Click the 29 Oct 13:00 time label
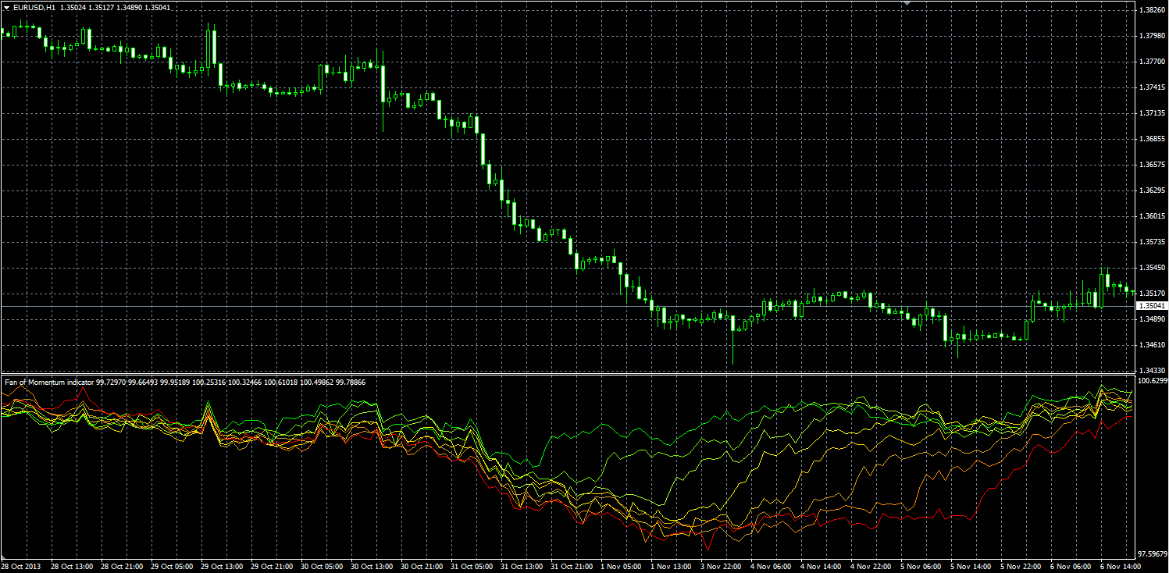1169x573 pixels. [222, 566]
